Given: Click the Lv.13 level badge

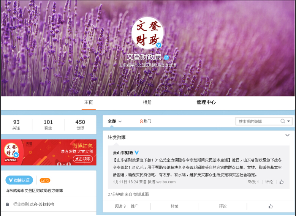Looking at the screenshot, I should pos(45,180).
